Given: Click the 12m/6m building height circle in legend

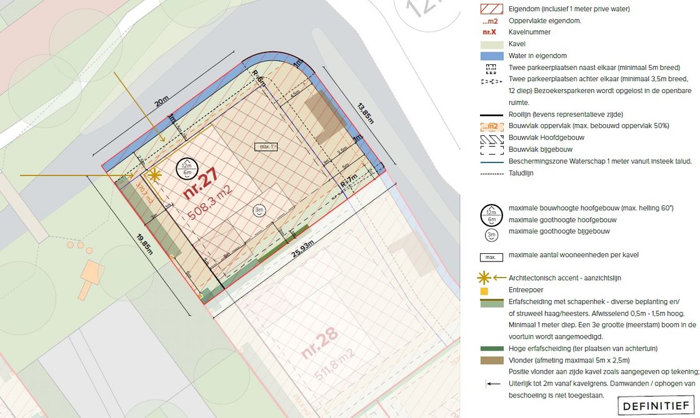Looking at the screenshot, I should [491, 214].
